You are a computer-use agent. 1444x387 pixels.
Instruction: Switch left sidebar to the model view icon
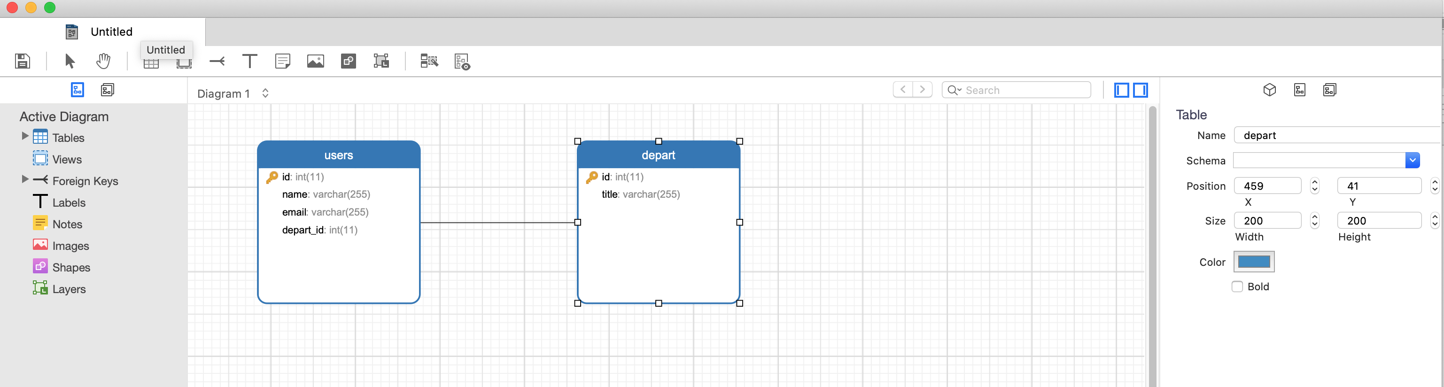(107, 90)
